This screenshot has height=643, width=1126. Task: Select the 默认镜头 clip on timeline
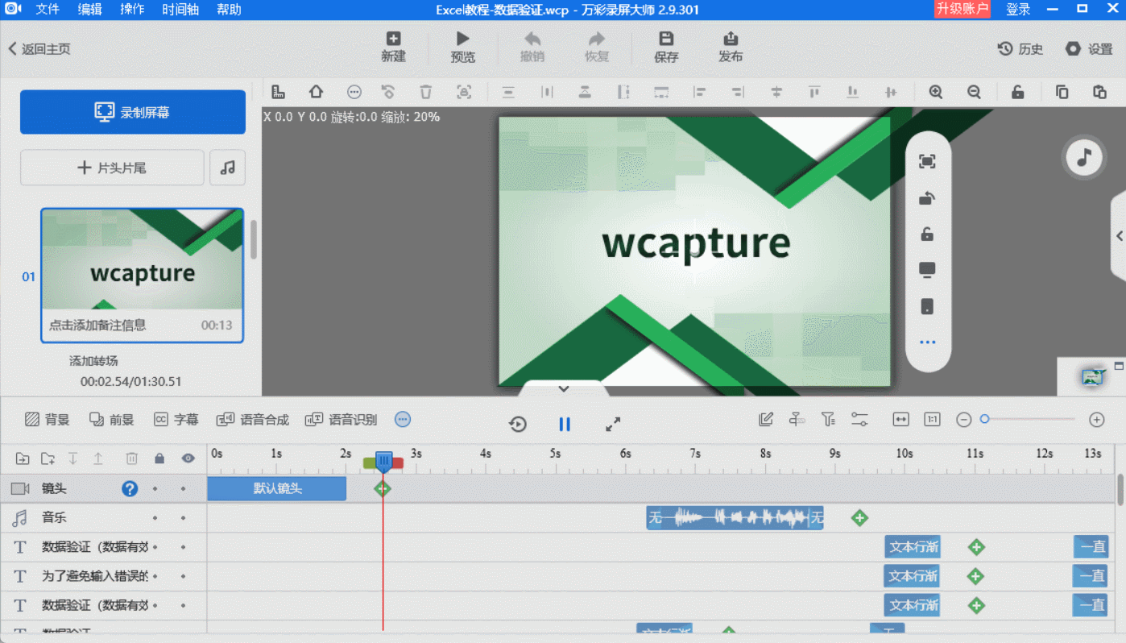[276, 488]
